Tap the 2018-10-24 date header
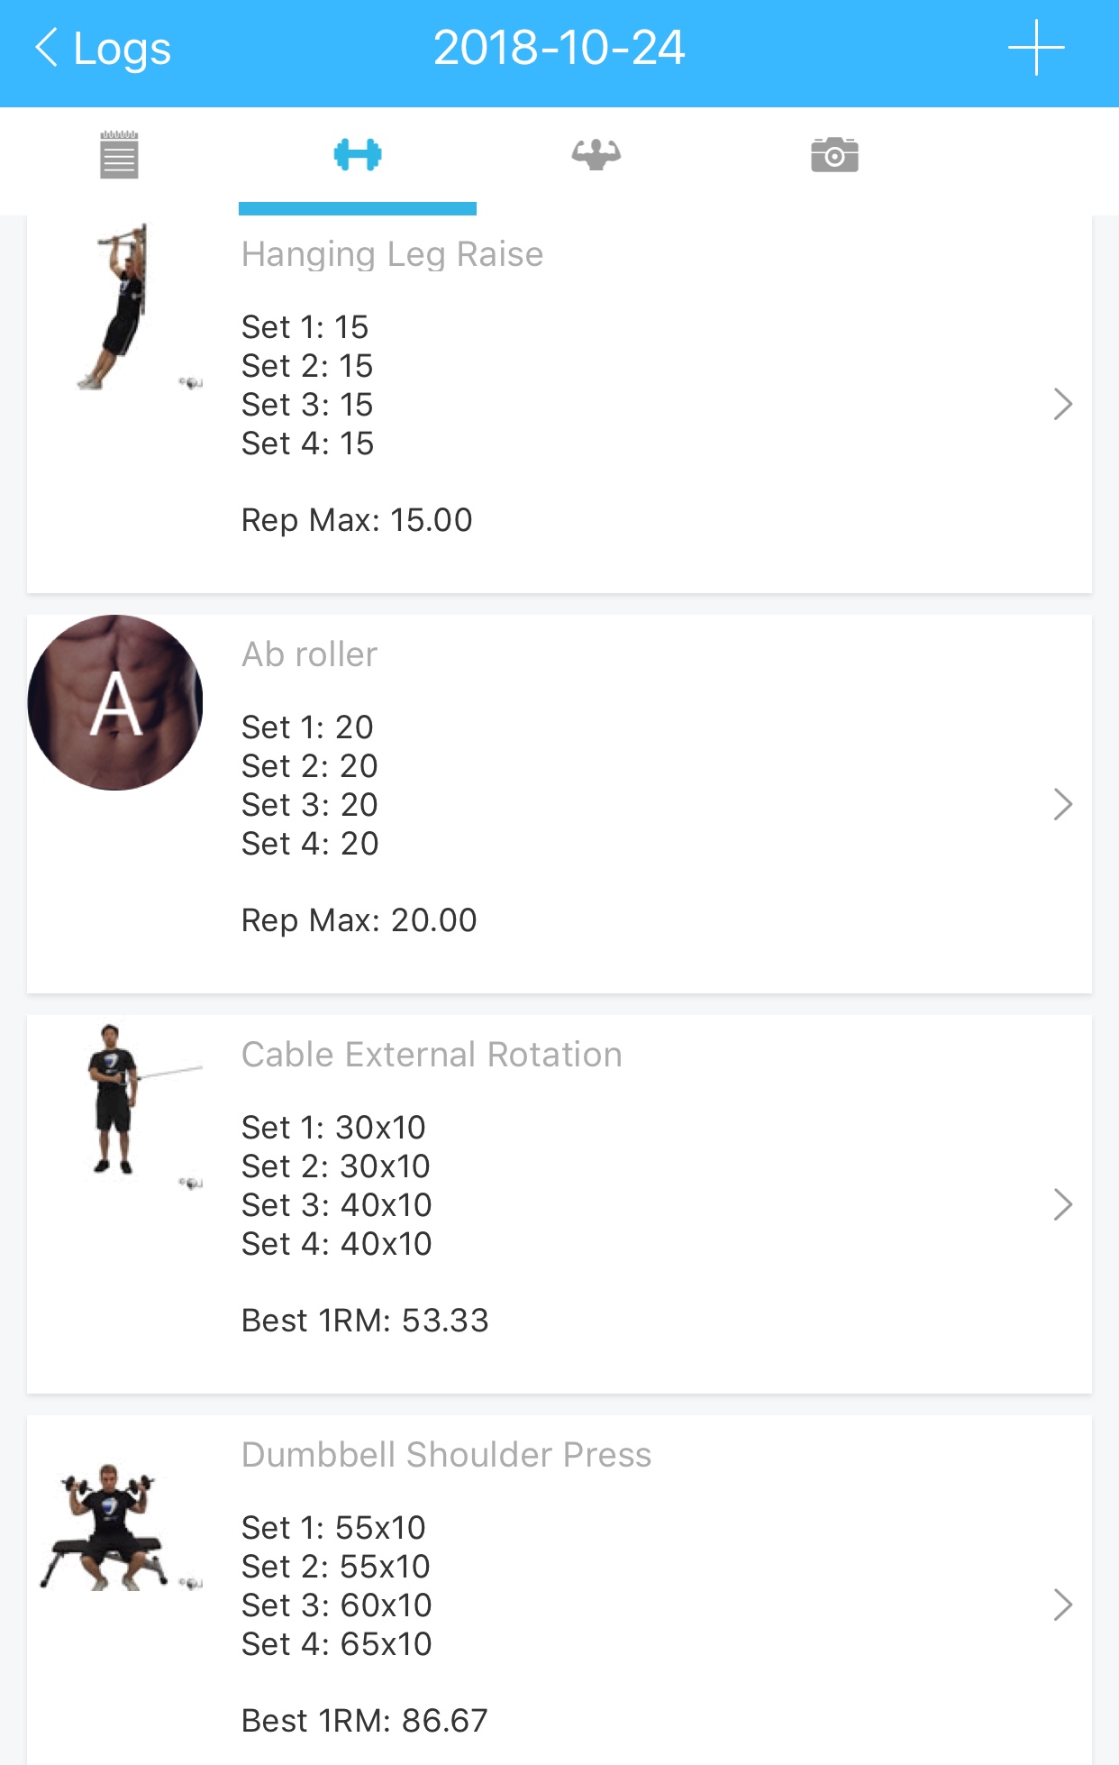The width and height of the screenshot is (1119, 1765). (x=559, y=49)
